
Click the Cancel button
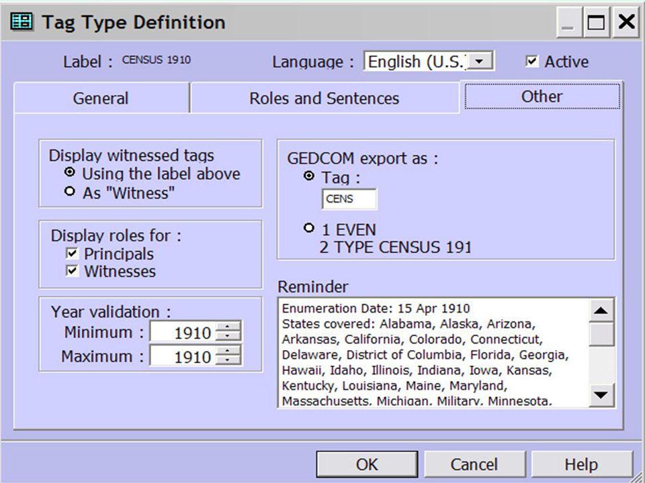[474, 464]
